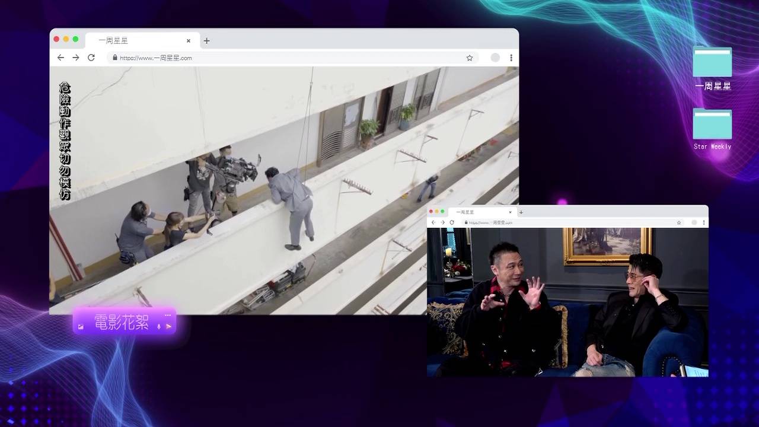Open a new tab in the large browser
The height and width of the screenshot is (427, 759).
(x=206, y=41)
